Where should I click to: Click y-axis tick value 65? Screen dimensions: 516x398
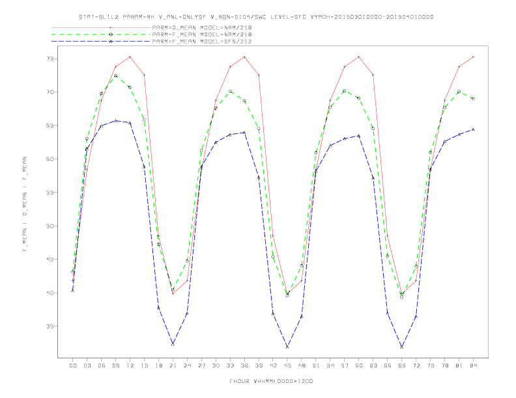(50, 126)
